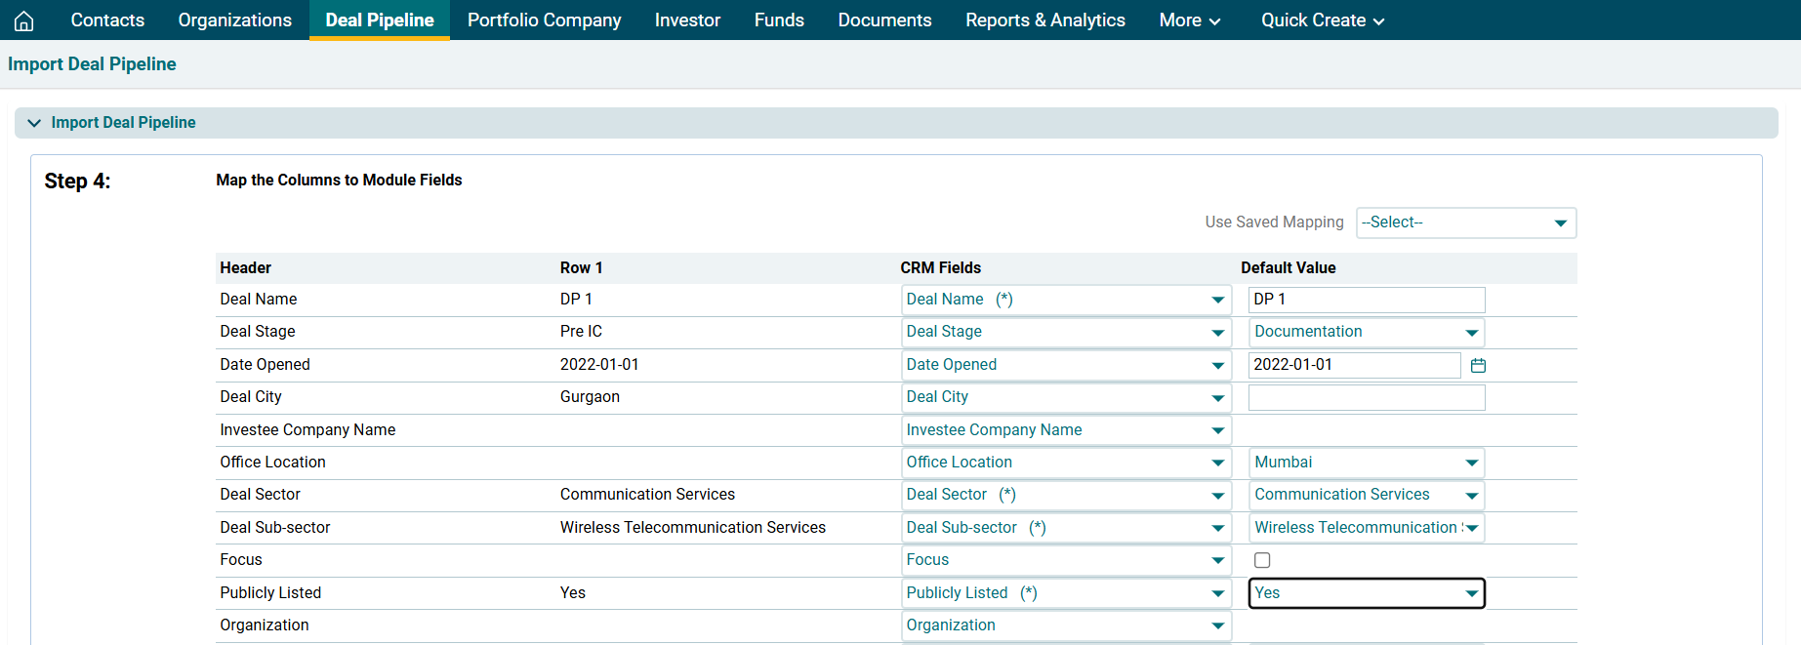Open the Portfolio Company tab

pyautogui.click(x=544, y=20)
